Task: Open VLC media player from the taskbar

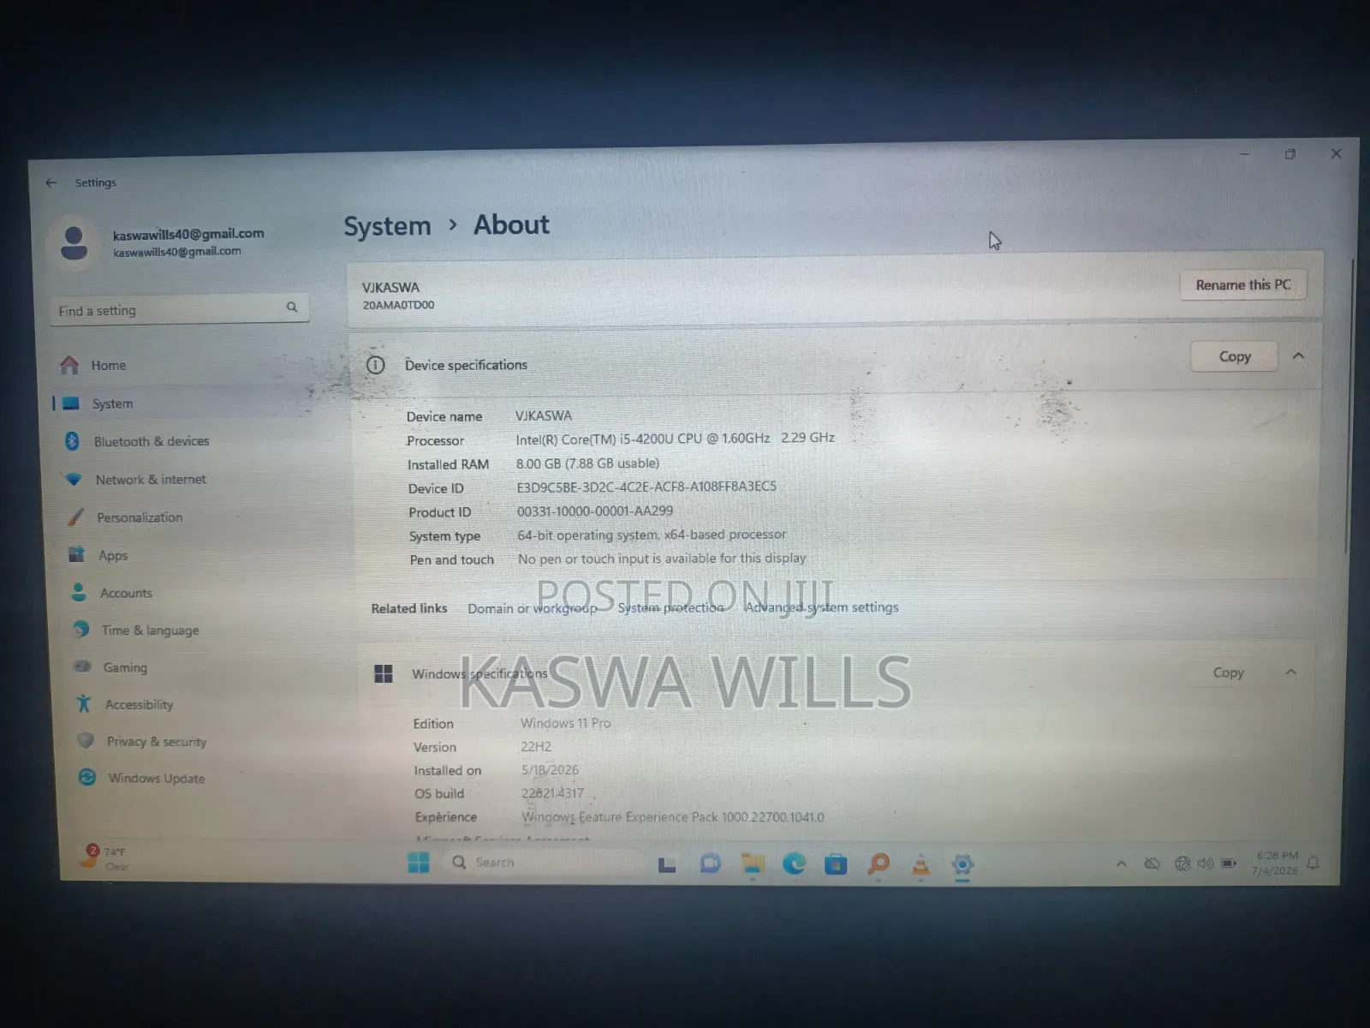Action: [920, 865]
